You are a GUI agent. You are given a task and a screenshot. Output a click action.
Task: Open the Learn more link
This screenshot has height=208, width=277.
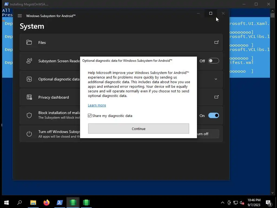(97, 105)
